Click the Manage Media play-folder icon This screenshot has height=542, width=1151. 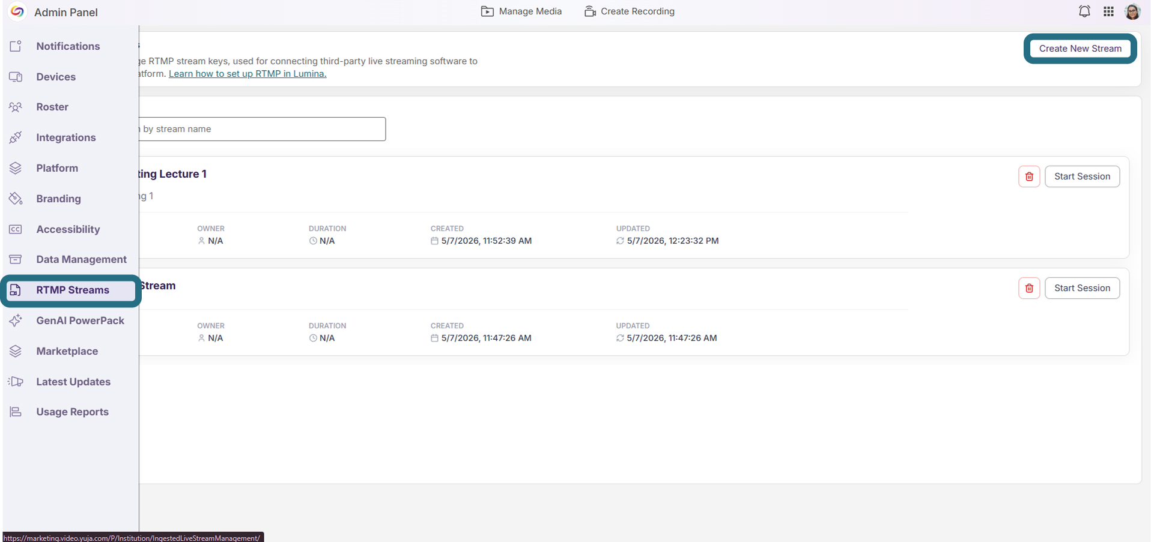pos(487,11)
